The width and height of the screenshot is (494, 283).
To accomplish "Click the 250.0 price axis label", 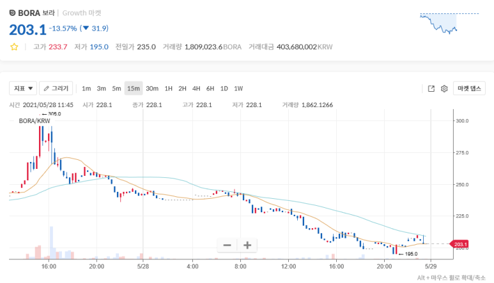I will (x=462, y=185).
